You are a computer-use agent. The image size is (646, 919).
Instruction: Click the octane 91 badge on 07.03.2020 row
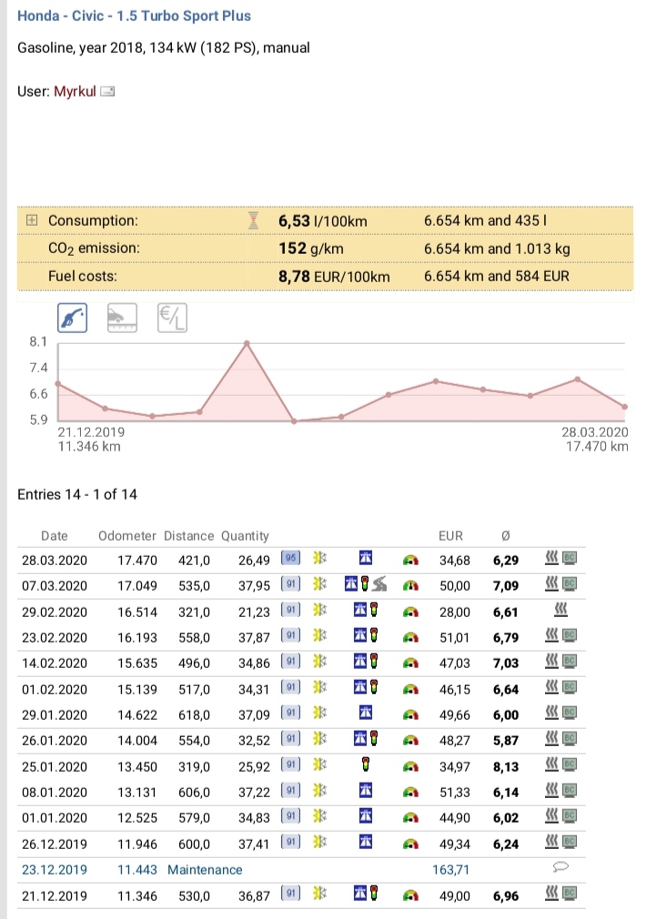click(291, 584)
